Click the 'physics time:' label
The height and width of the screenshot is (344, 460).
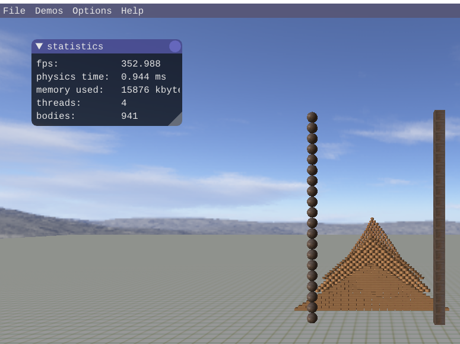click(x=72, y=77)
